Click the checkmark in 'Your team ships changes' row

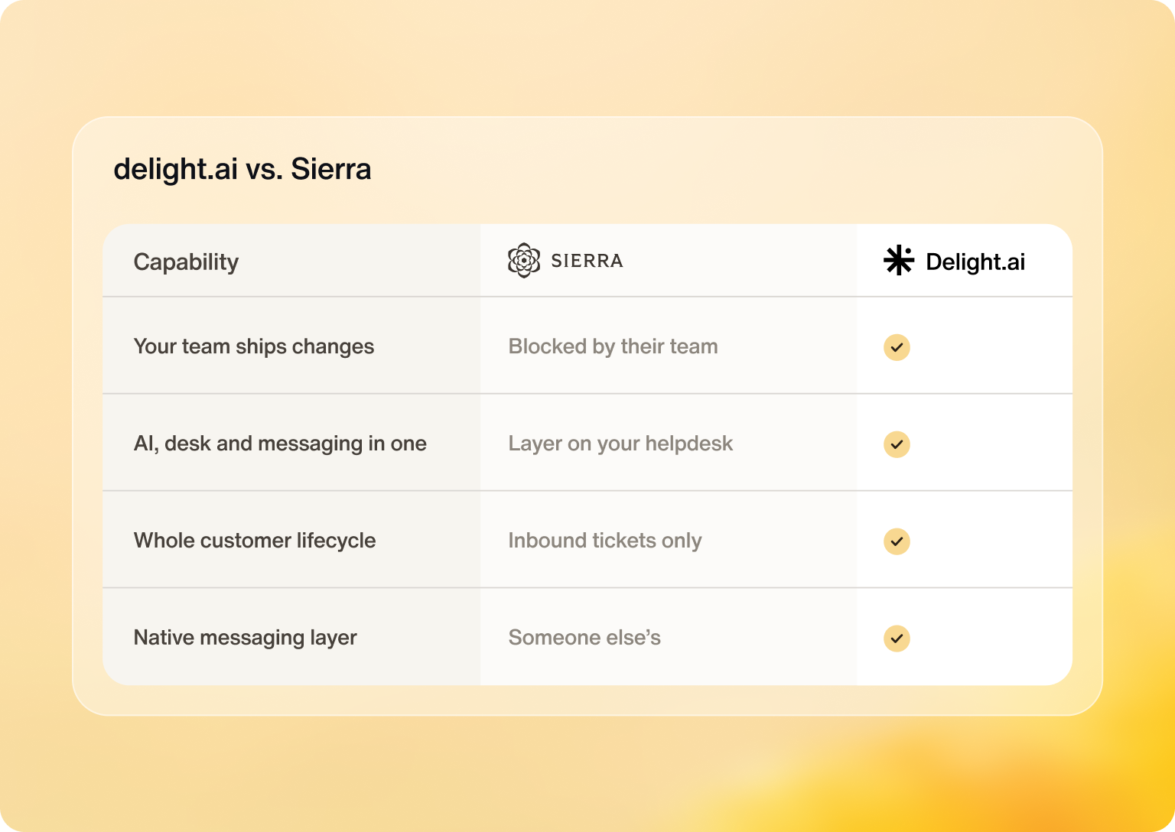[x=897, y=347]
